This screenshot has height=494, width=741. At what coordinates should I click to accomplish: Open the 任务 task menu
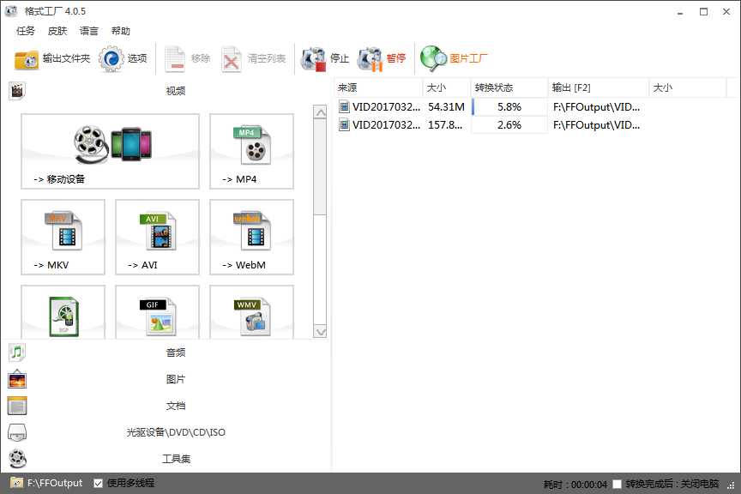tap(26, 31)
